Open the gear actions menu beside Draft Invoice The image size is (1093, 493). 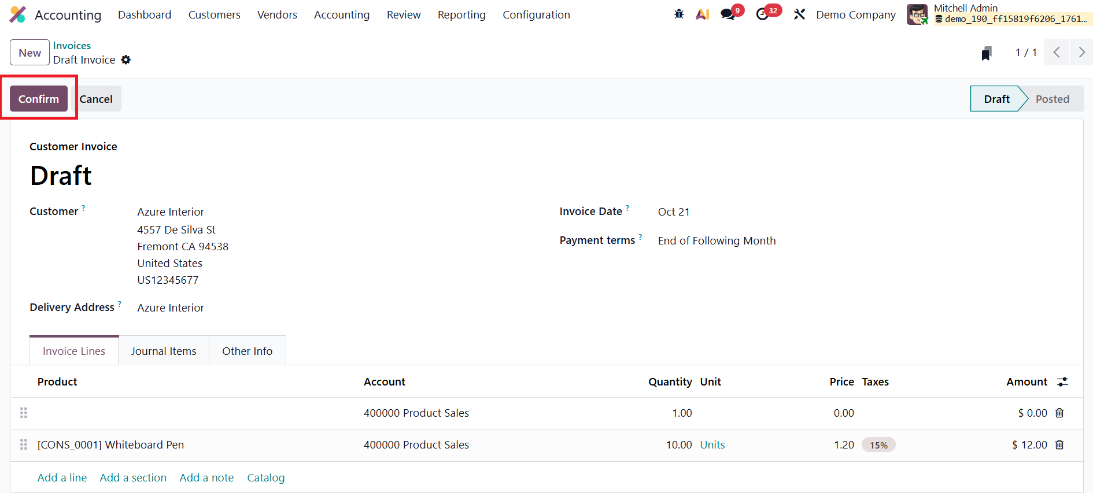(x=126, y=60)
